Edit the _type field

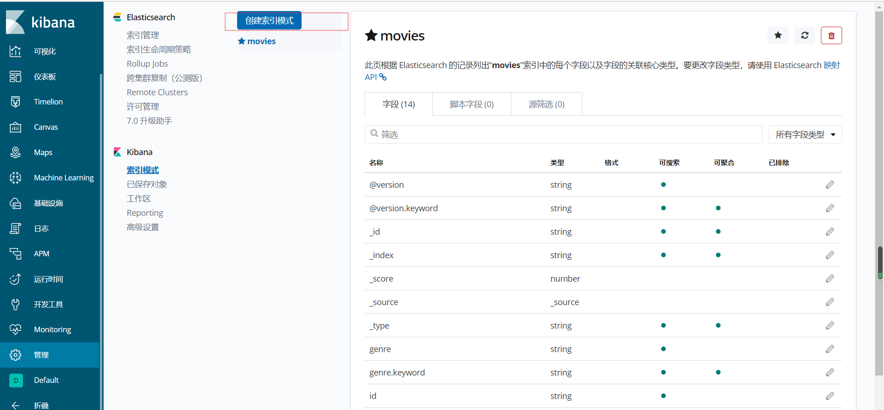[830, 325]
